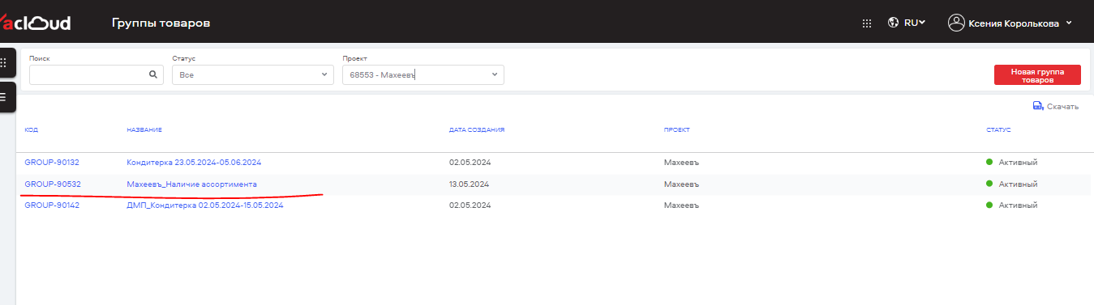Click date 02.05.2024 in GROUP-90132 row

pos(470,163)
